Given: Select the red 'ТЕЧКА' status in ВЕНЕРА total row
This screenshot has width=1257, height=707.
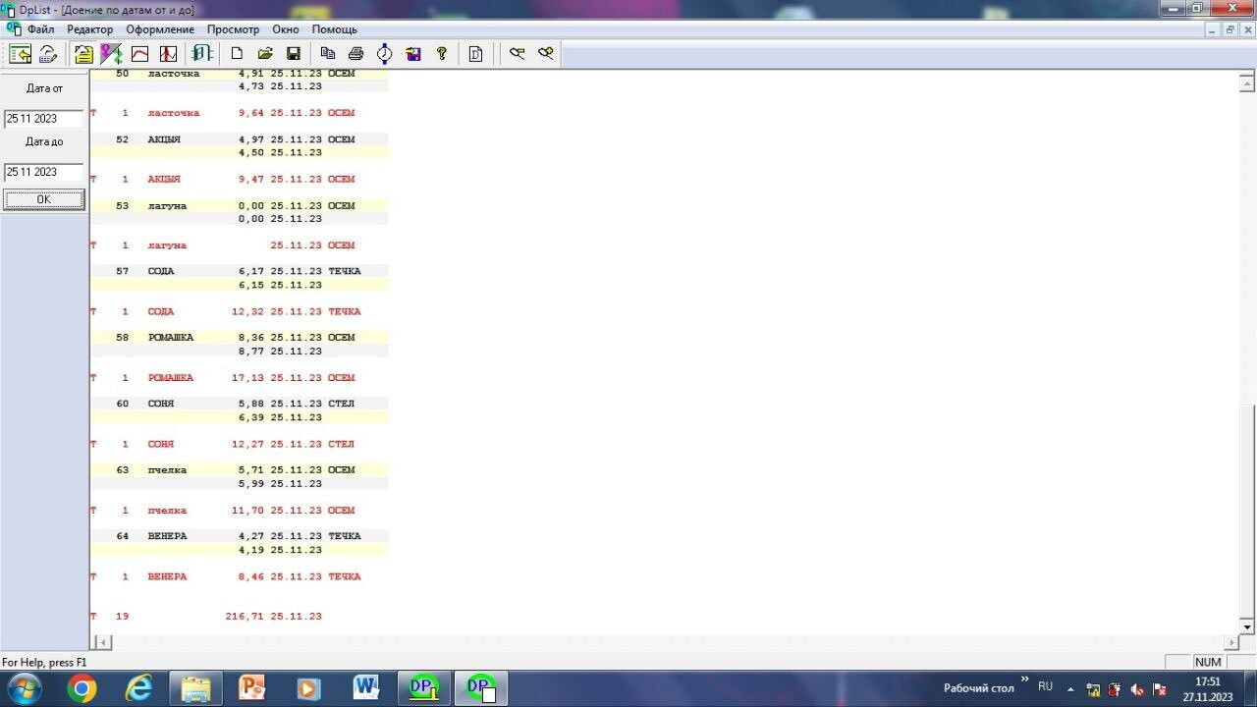Looking at the screenshot, I should click(x=344, y=576).
